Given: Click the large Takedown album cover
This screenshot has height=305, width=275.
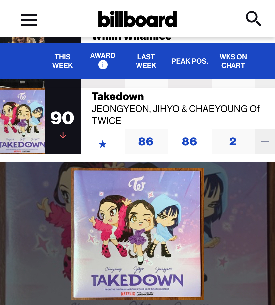Looking at the screenshot, I should pyautogui.click(x=137, y=234).
